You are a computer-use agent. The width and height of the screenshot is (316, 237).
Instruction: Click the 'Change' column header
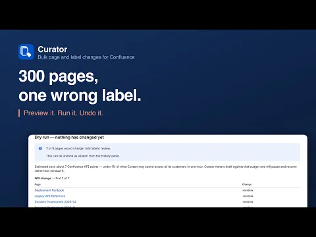point(247,184)
